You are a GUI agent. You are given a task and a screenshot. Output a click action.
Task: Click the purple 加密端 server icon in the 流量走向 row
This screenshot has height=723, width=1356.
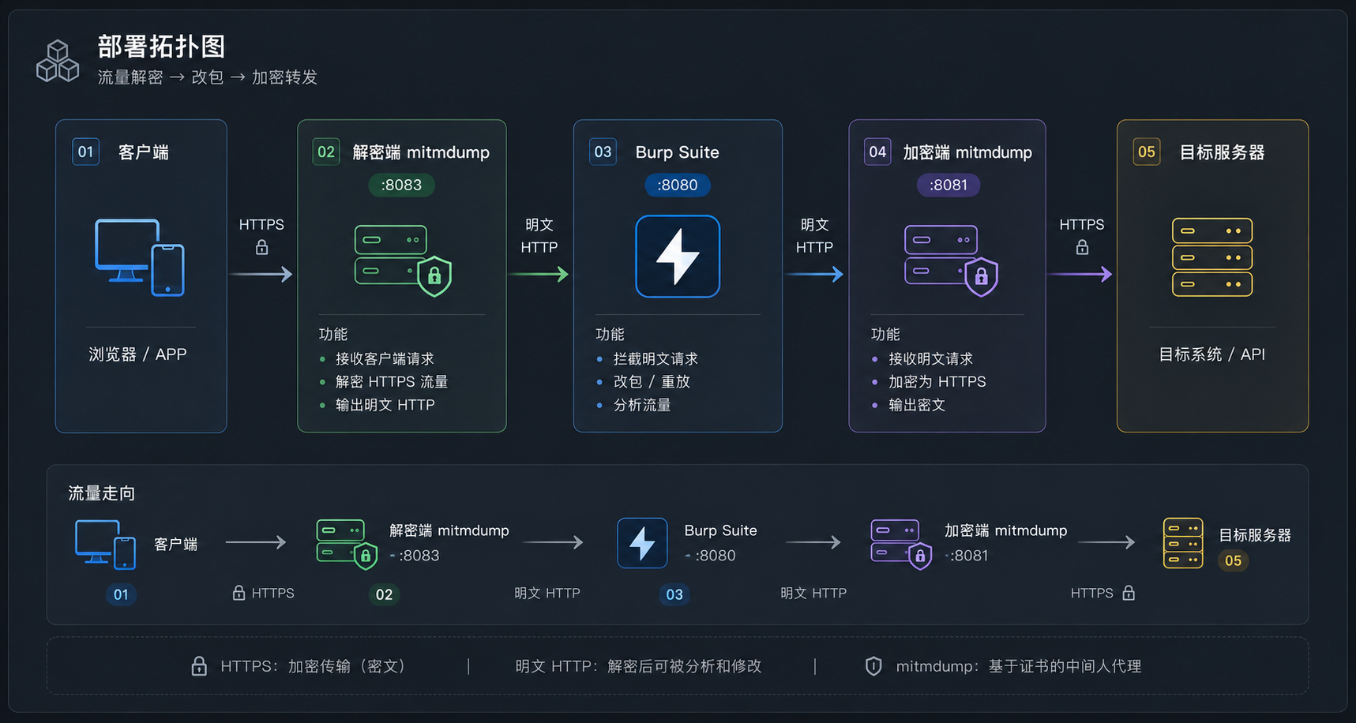(x=901, y=544)
